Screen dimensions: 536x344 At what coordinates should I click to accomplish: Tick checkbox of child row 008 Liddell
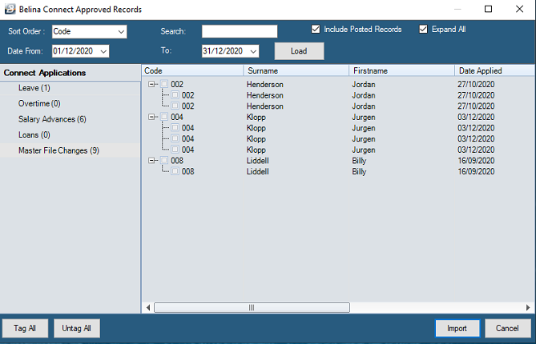click(x=175, y=171)
